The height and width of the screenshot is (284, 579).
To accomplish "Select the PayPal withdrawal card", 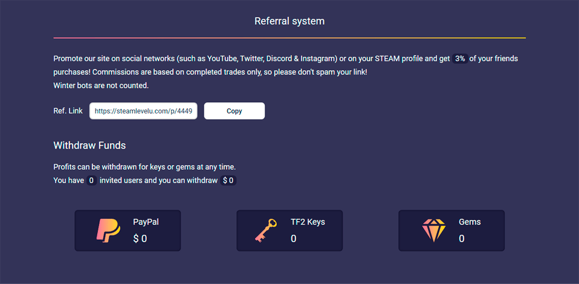I will [x=128, y=230].
